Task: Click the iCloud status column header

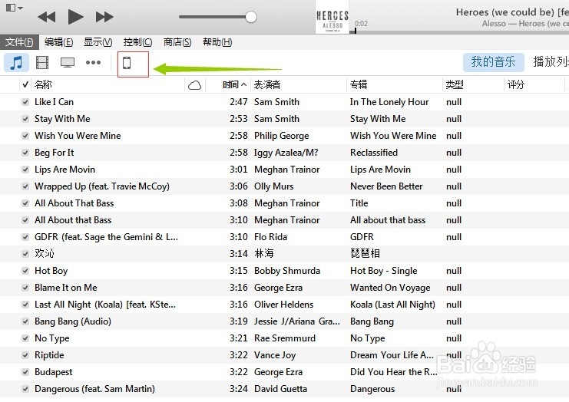Action: point(194,85)
